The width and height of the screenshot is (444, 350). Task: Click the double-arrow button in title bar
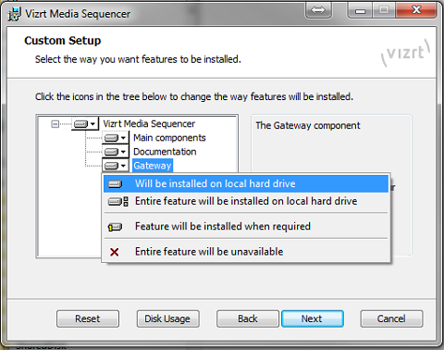point(318,10)
